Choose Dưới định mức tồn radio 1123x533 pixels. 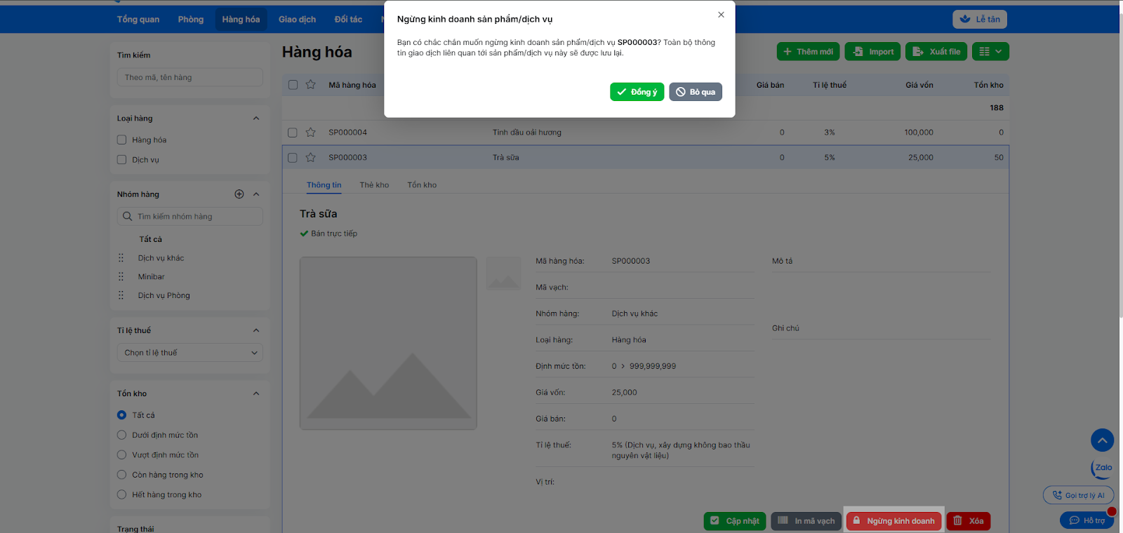pyautogui.click(x=121, y=435)
